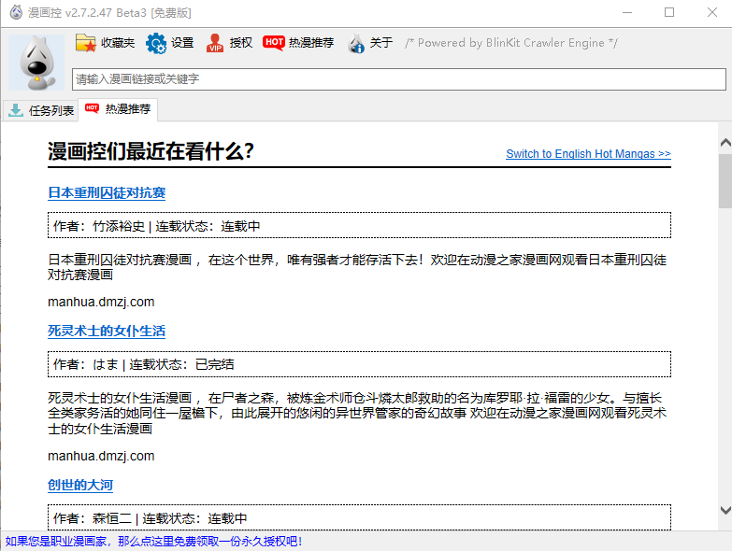Click the dog mascot avatar image

click(36, 62)
